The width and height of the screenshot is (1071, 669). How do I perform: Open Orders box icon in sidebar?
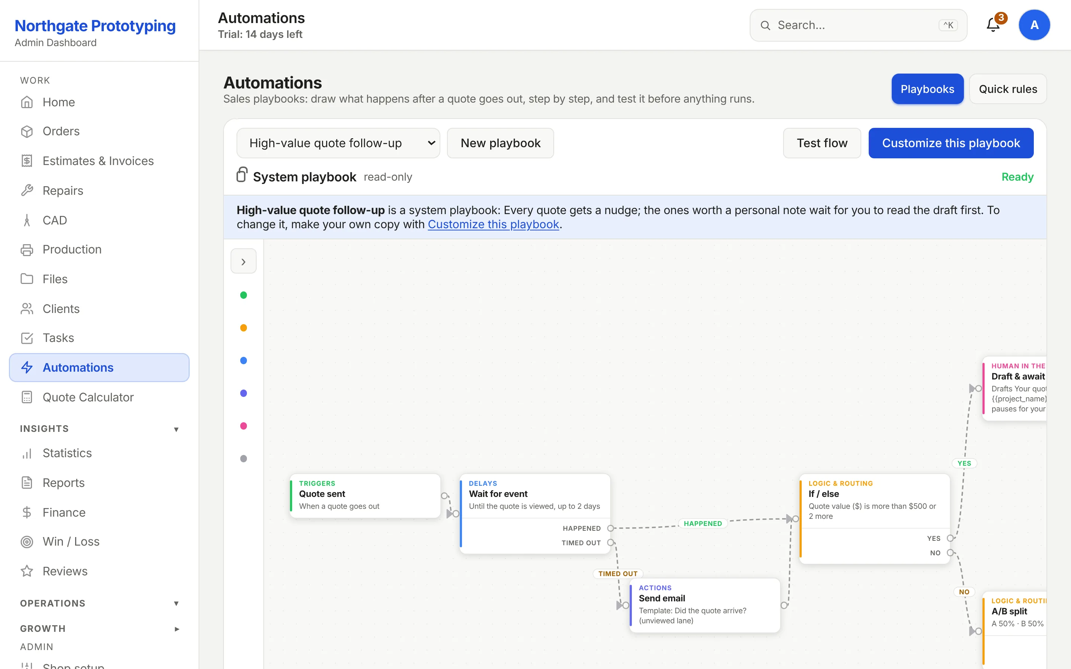pos(27,132)
